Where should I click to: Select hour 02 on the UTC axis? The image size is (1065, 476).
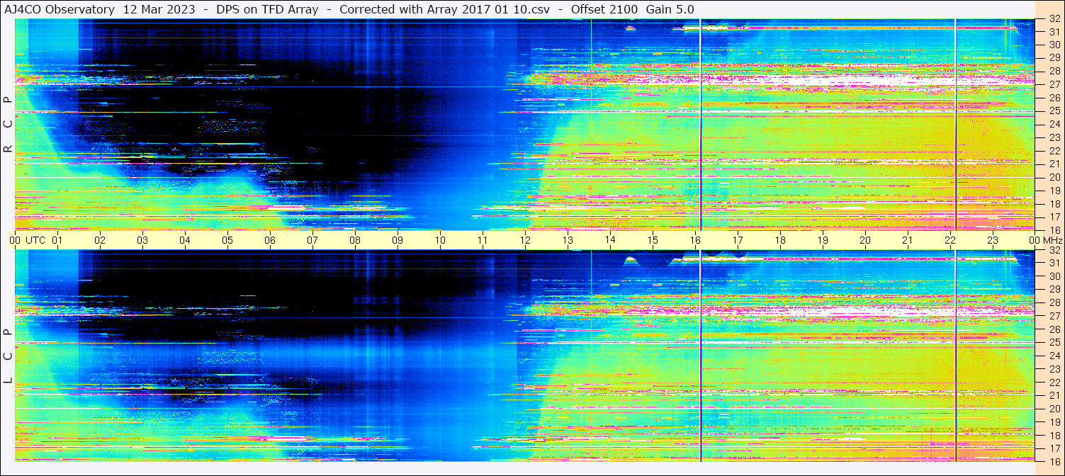(x=100, y=240)
